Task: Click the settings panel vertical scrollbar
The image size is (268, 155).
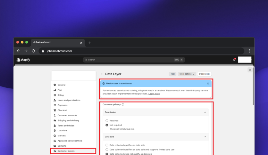Action: [254, 86]
